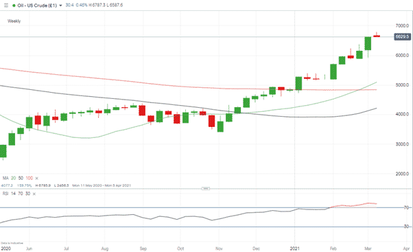Remove the RSI indicator with its X
This screenshot has width=413, height=252.
pos(34,194)
